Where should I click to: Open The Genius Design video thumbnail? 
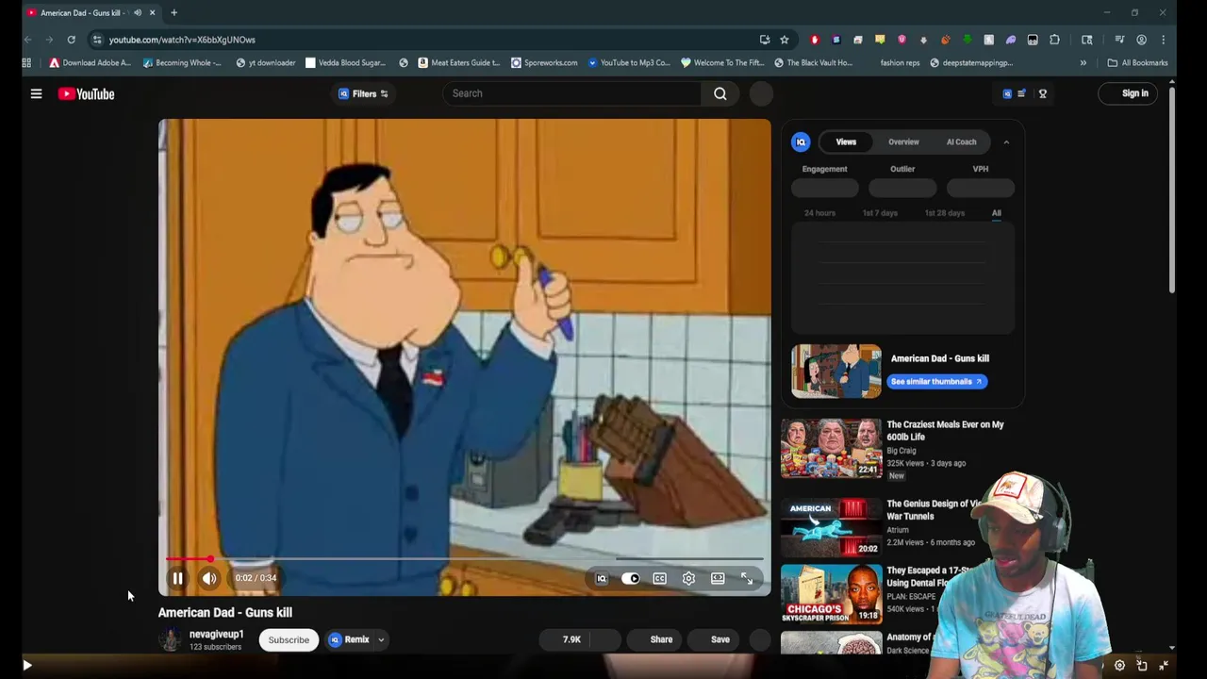point(831,527)
